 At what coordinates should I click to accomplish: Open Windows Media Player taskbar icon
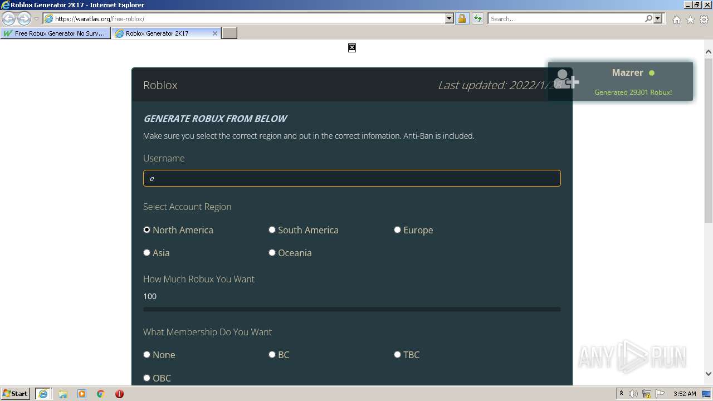(82, 394)
